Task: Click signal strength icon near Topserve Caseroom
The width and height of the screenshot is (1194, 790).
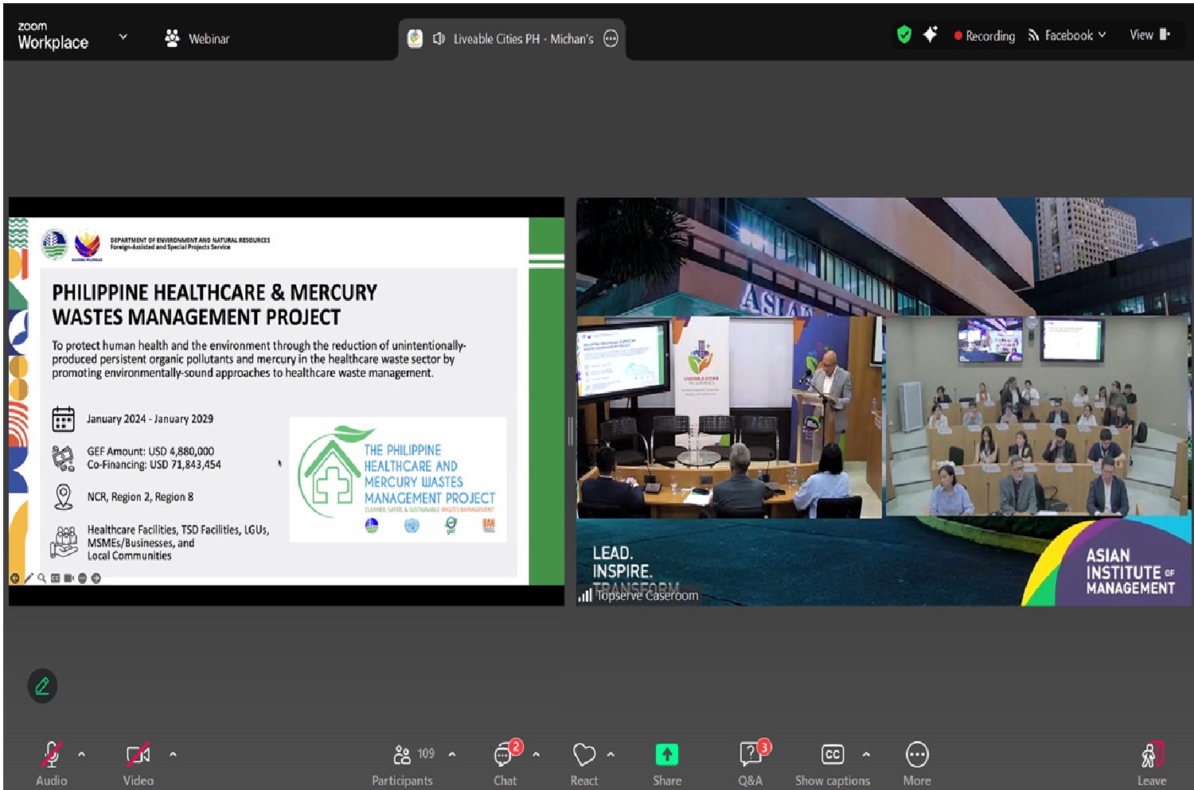Action: [x=585, y=595]
